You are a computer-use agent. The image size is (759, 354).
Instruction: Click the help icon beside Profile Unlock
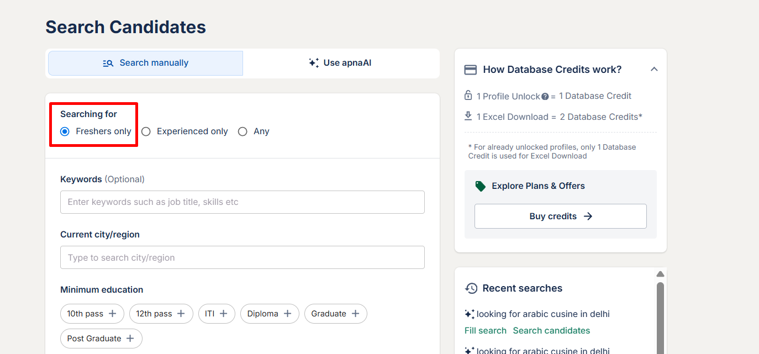coord(545,97)
